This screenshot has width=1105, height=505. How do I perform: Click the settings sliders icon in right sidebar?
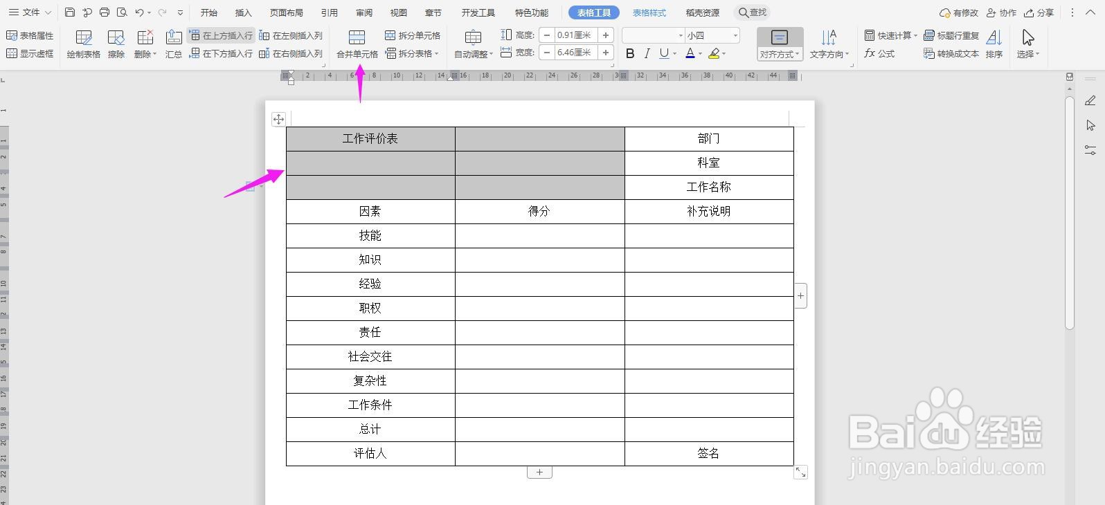pyautogui.click(x=1090, y=149)
